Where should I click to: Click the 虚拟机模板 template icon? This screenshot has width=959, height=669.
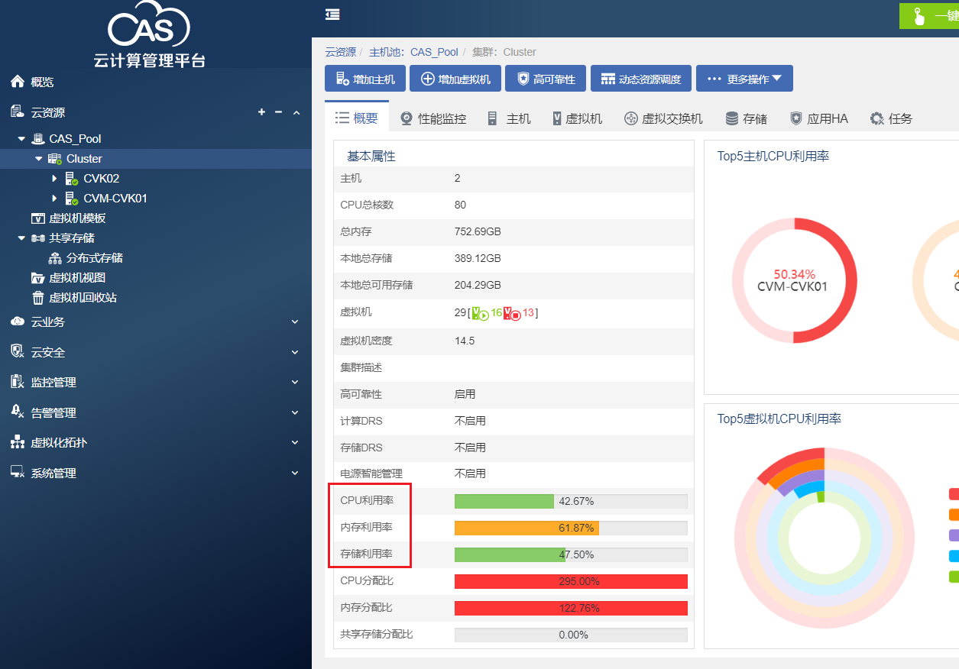coord(37,218)
